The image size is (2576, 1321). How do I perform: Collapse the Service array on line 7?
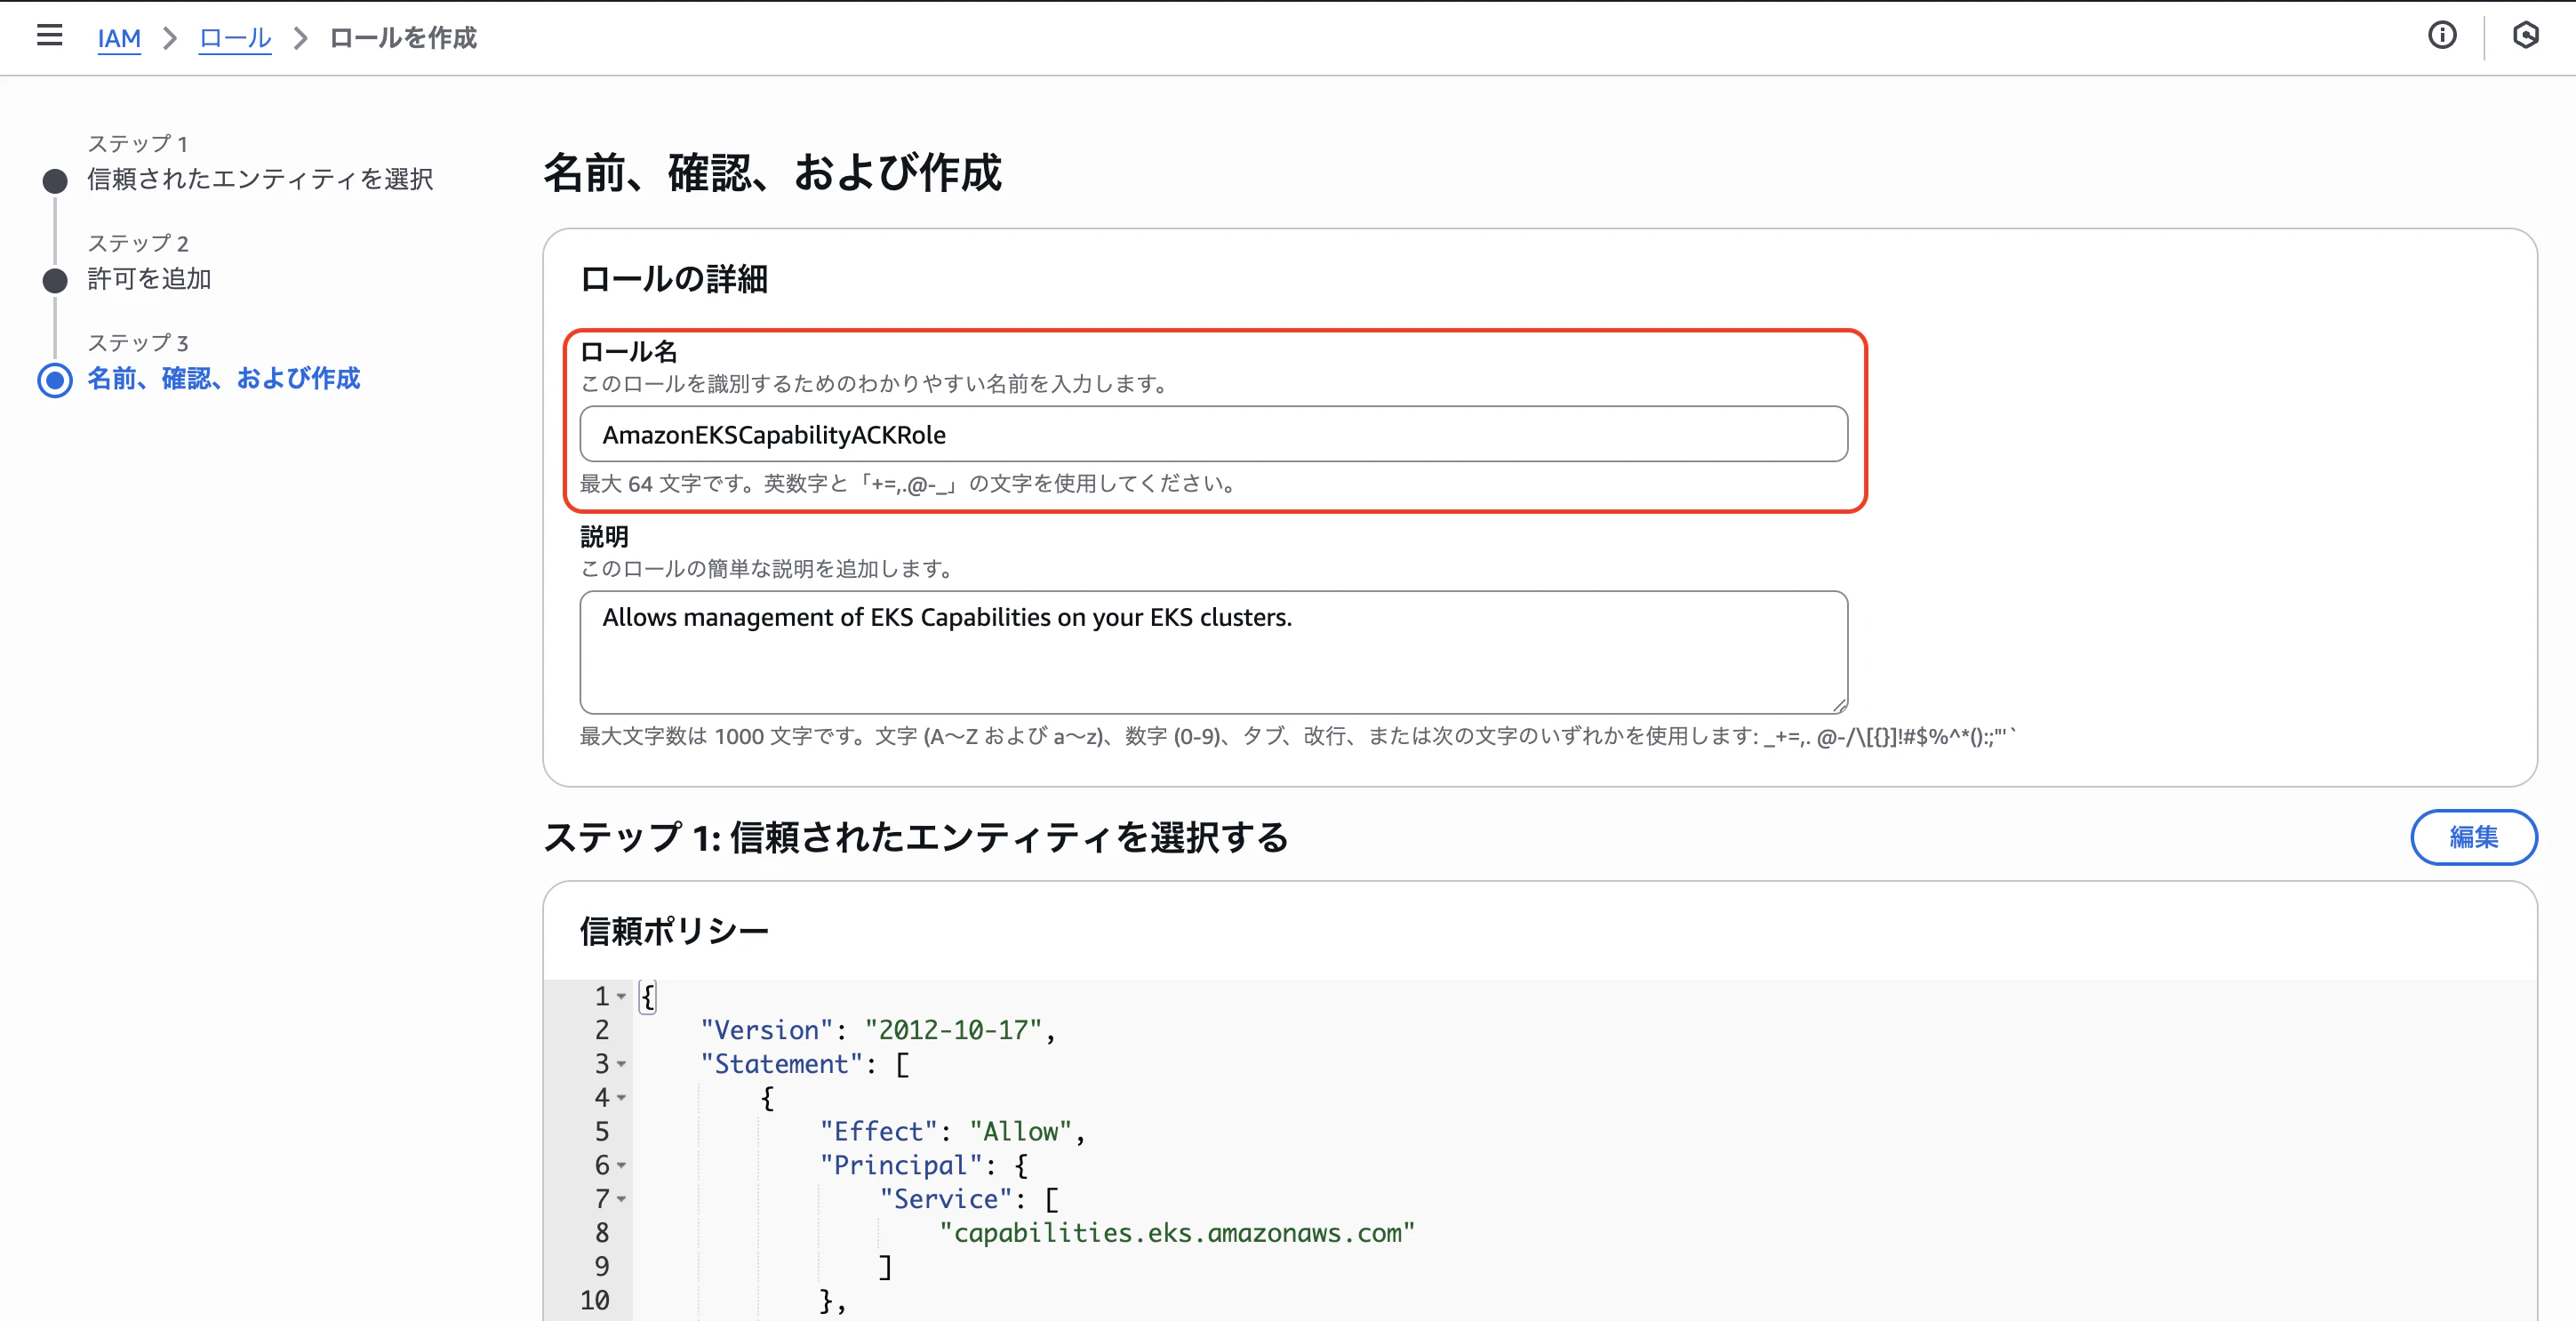622,1200
